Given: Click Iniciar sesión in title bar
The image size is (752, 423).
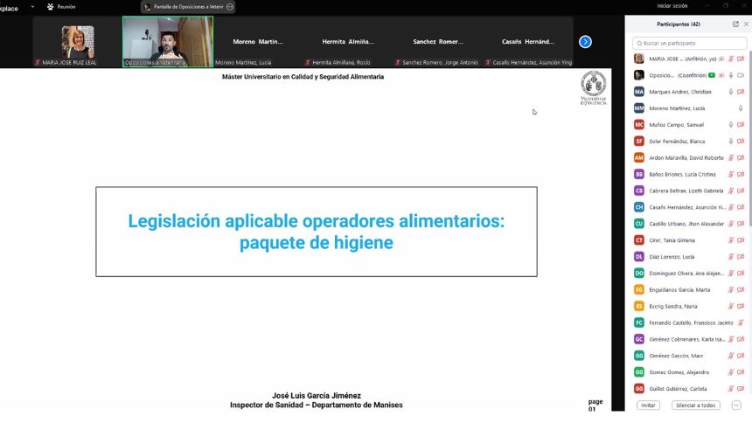Looking at the screenshot, I should pos(672,5).
